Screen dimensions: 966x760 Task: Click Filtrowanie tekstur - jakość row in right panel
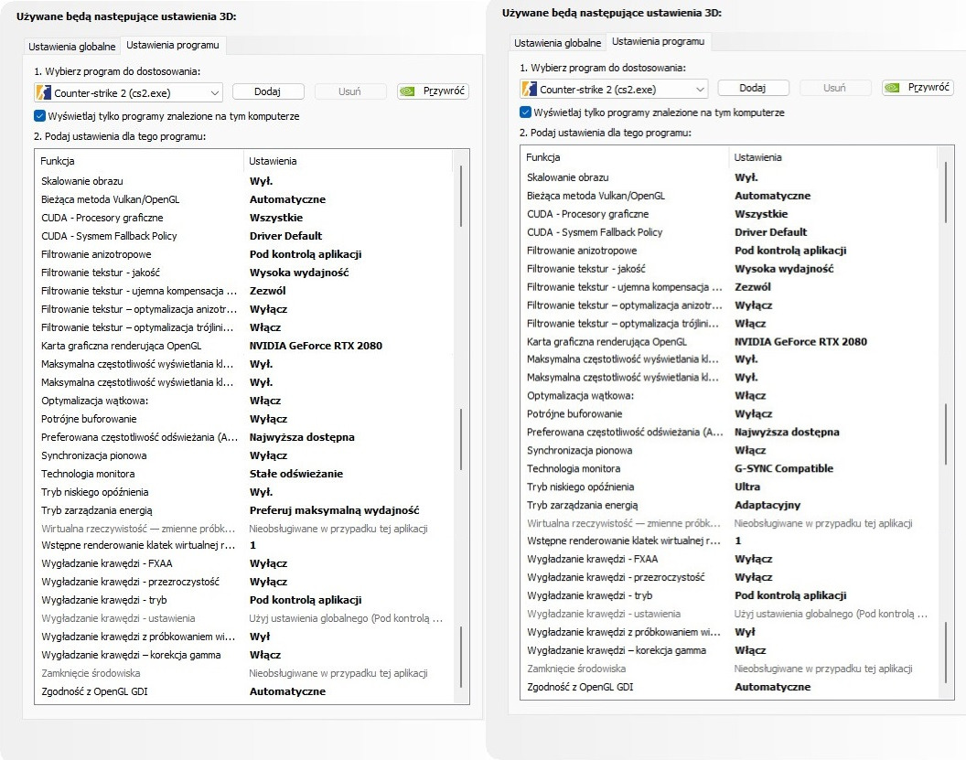(730, 269)
